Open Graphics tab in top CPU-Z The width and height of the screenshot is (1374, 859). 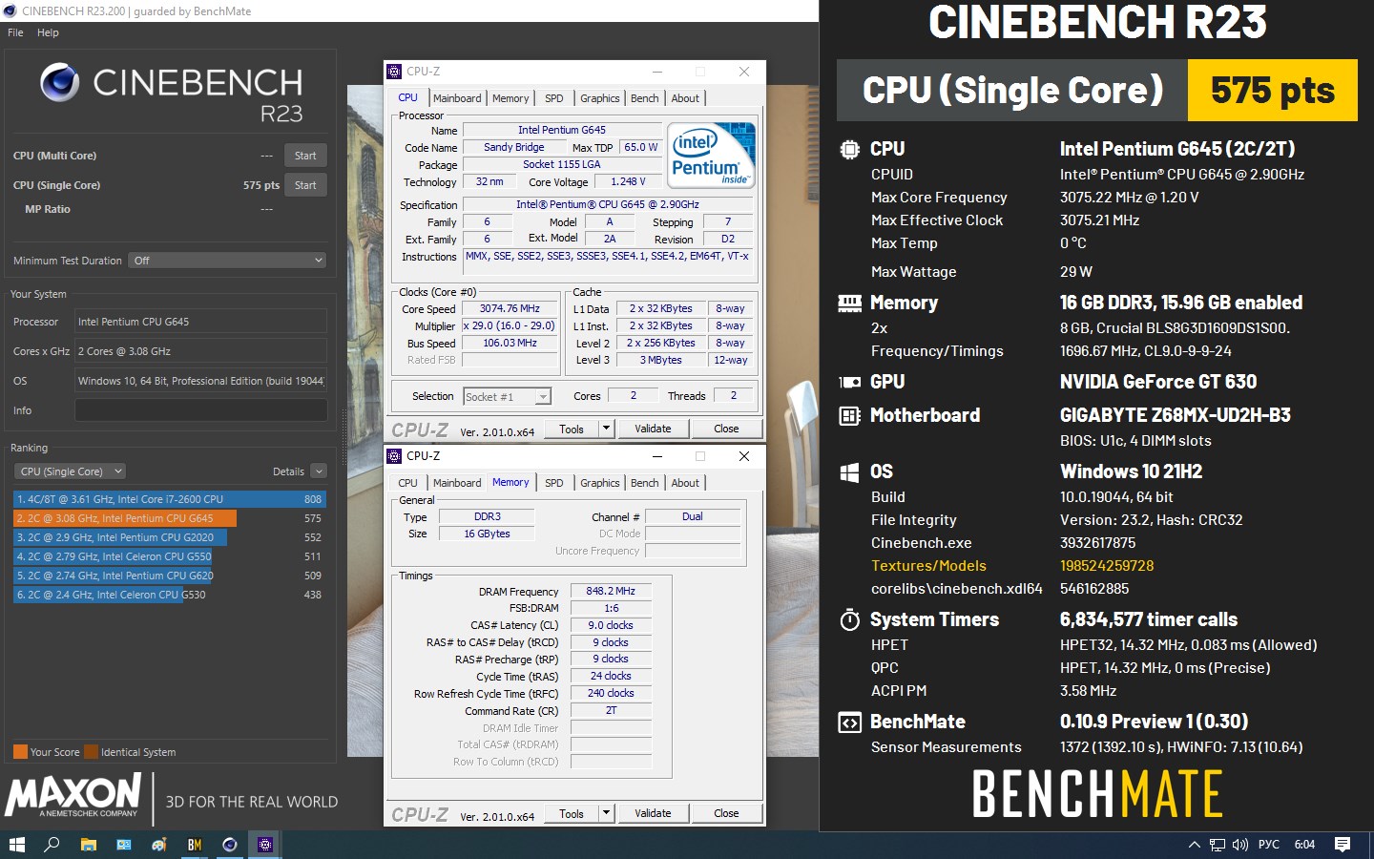click(599, 98)
